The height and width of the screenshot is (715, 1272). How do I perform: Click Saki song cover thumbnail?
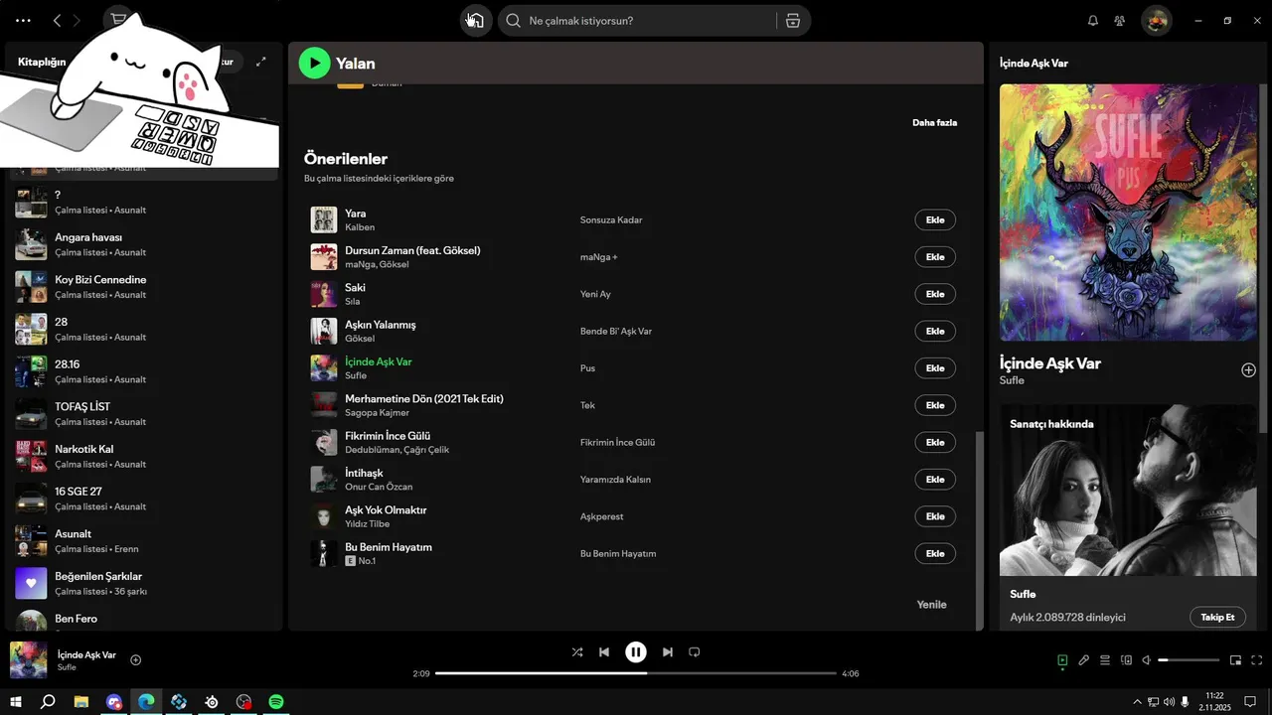click(x=324, y=294)
